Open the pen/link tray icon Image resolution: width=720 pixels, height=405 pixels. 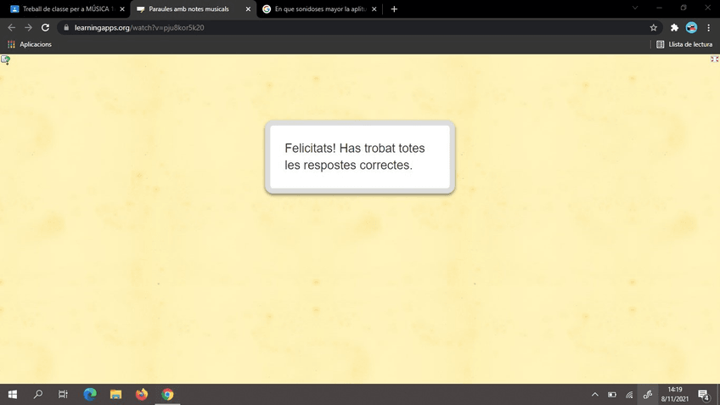click(x=648, y=395)
